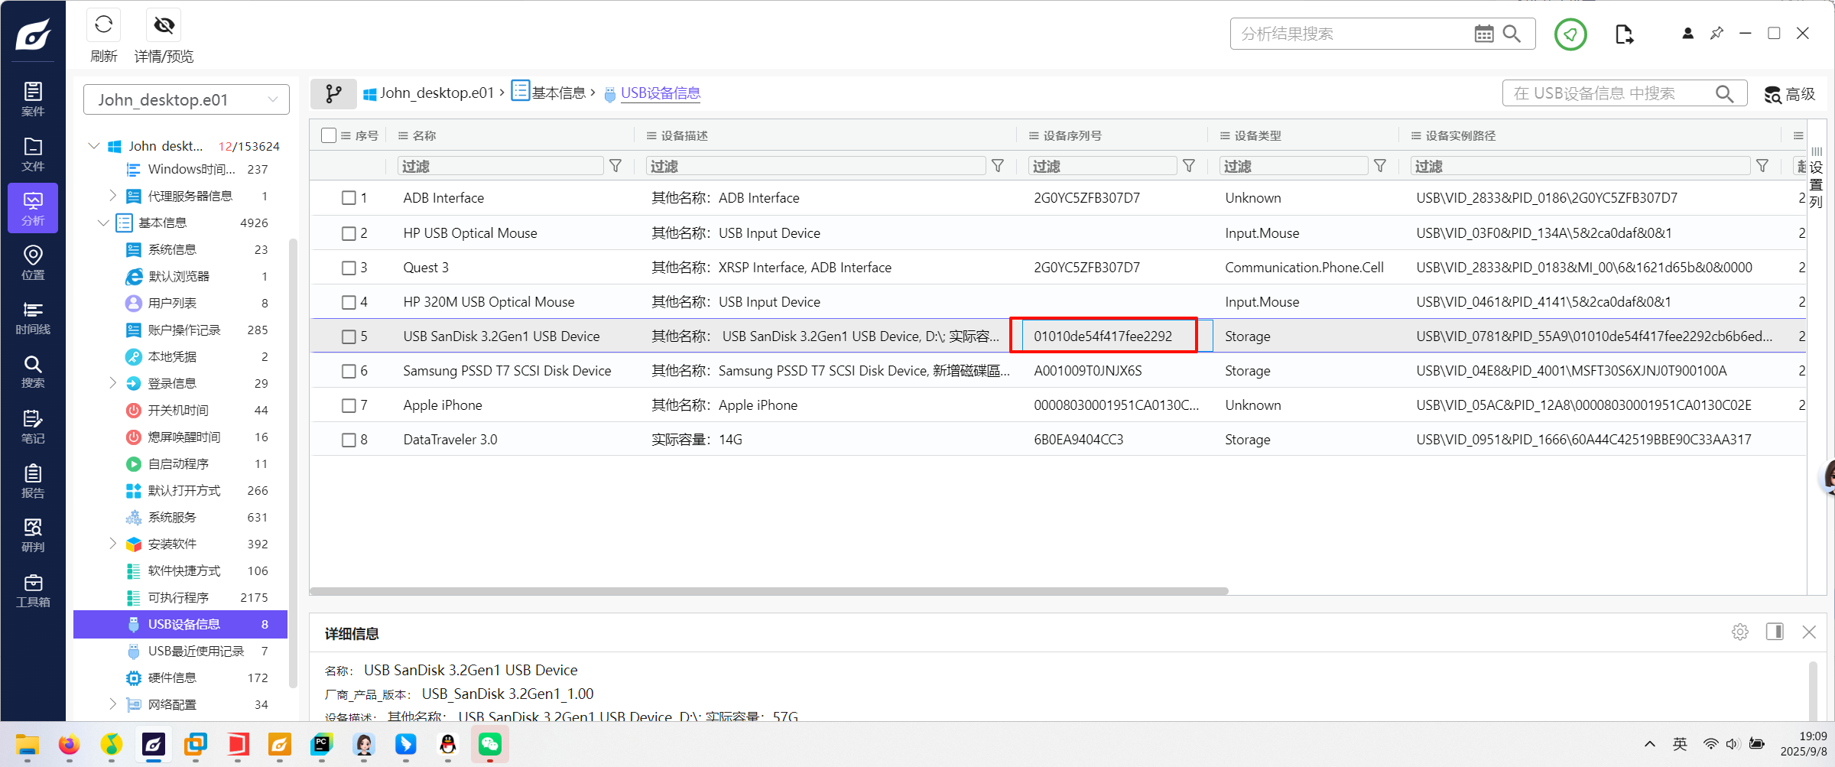Expand the 代理服务器信息 node
Image resolution: width=1835 pixels, height=767 pixels.
pos(112,196)
